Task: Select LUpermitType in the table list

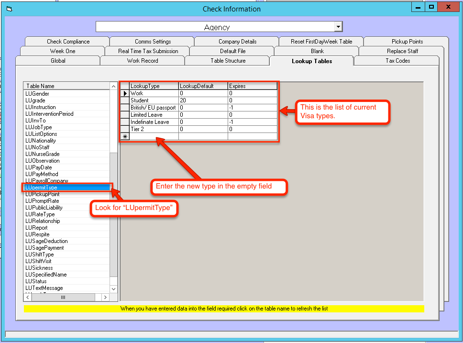Action: [x=67, y=188]
